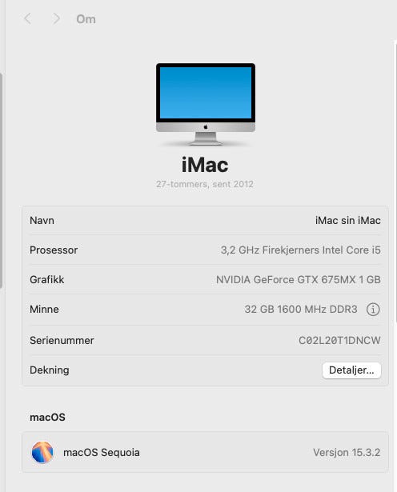Click the Om page title
The height and width of the screenshot is (492, 397).
tap(86, 19)
